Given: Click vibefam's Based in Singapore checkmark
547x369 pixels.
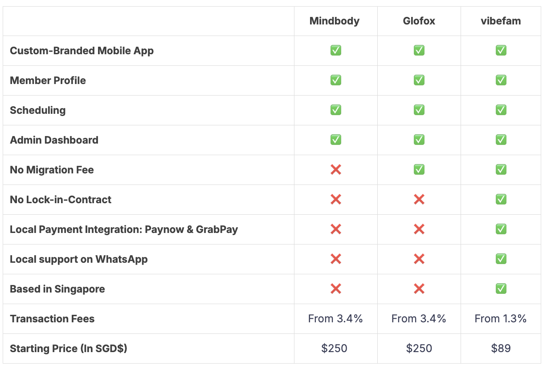Looking at the screenshot, I should pyautogui.click(x=501, y=289).
